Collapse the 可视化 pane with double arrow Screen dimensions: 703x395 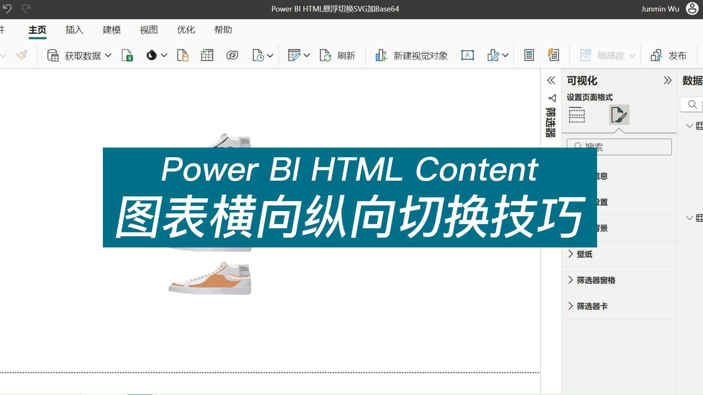pyautogui.click(x=668, y=80)
